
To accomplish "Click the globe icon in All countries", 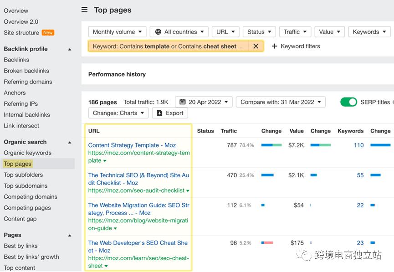I will click(x=158, y=32).
